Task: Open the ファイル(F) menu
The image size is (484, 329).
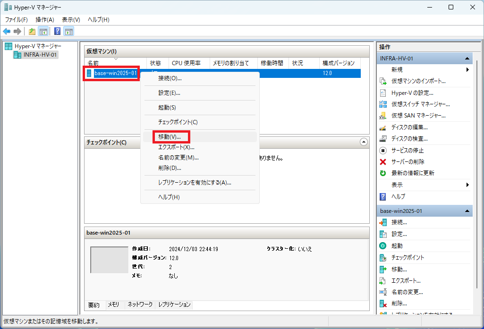Action: [17, 20]
